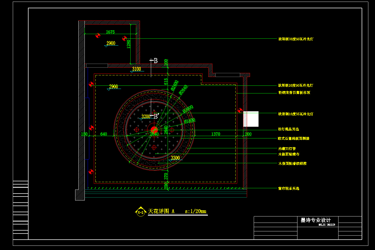Click the red chandelier symbol at circle center
Image resolution: width=375 pixels, height=250 pixels.
click(x=154, y=130)
